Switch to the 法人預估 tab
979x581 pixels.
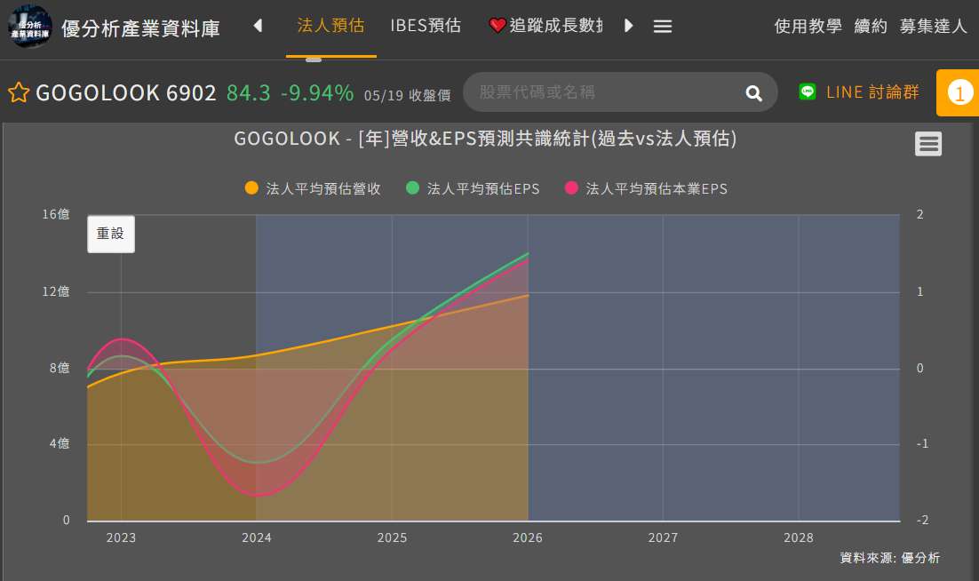(330, 26)
